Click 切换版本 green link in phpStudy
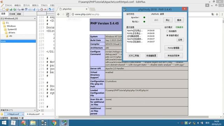Viewport: 224px width, 126px height. [x=180, y=27]
